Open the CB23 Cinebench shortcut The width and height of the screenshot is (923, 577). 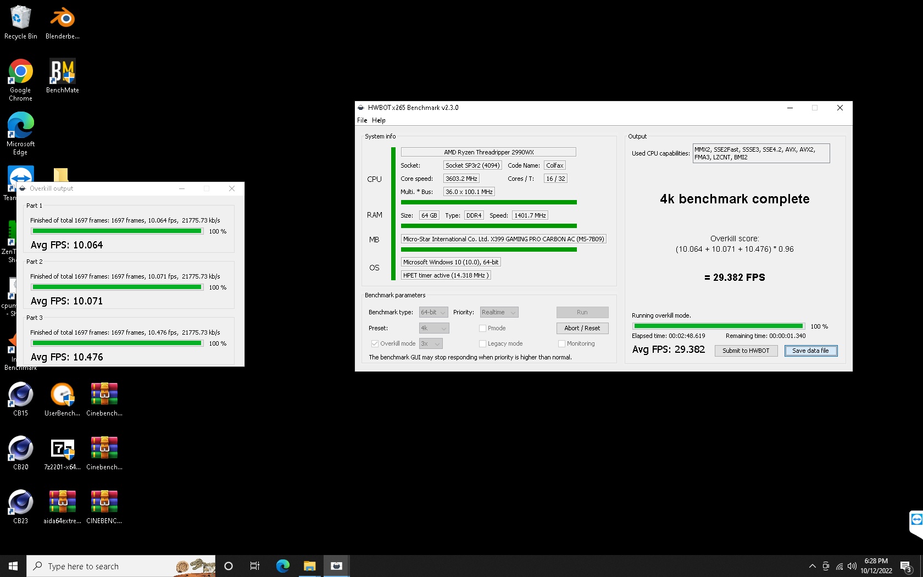pos(21,507)
